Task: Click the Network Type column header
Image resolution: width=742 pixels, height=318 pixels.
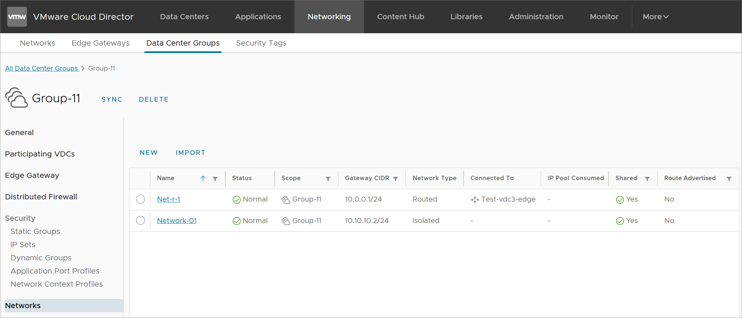Action: (434, 178)
